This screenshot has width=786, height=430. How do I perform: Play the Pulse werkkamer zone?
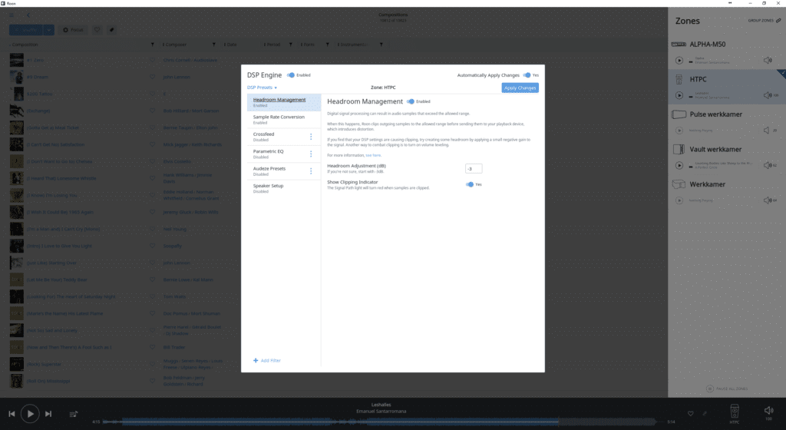[x=679, y=131]
